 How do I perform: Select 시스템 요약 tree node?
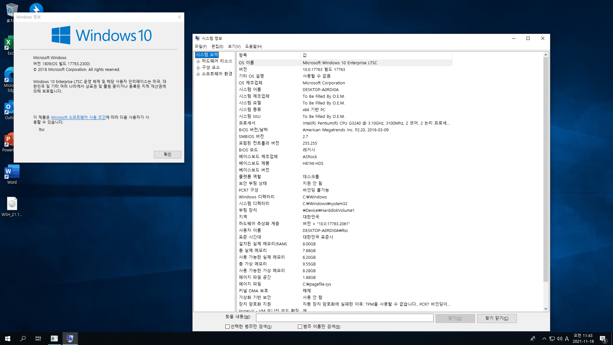[x=207, y=55]
